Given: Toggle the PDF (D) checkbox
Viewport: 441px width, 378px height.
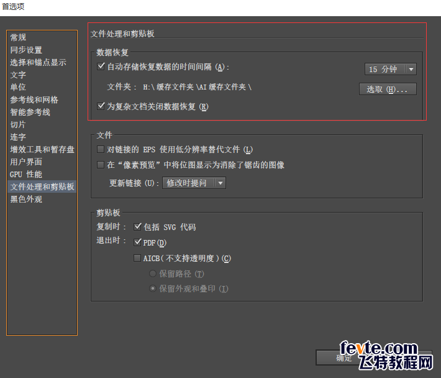Looking at the screenshot, I should pyautogui.click(x=137, y=242).
